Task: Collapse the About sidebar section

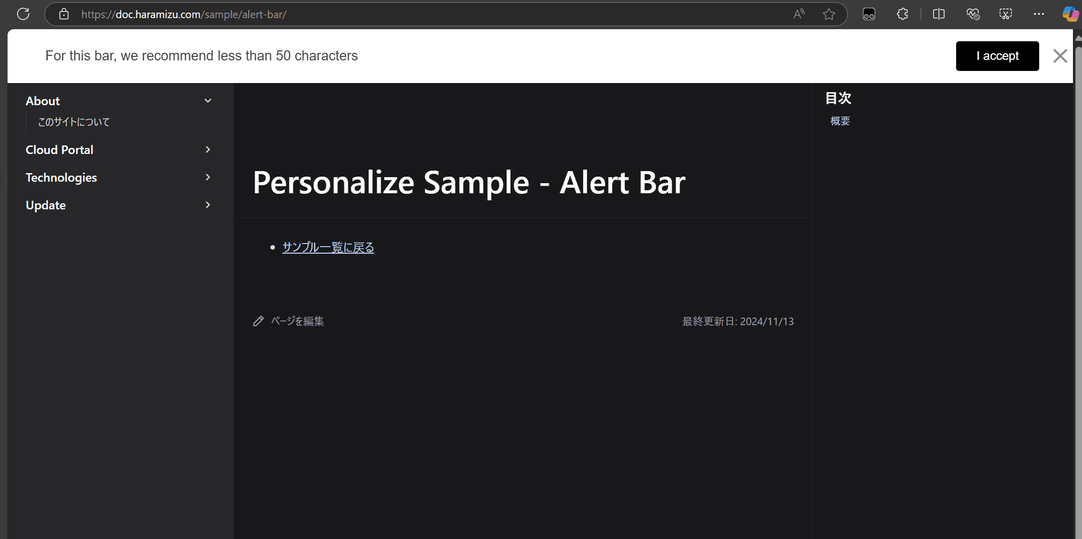Action: (207, 101)
